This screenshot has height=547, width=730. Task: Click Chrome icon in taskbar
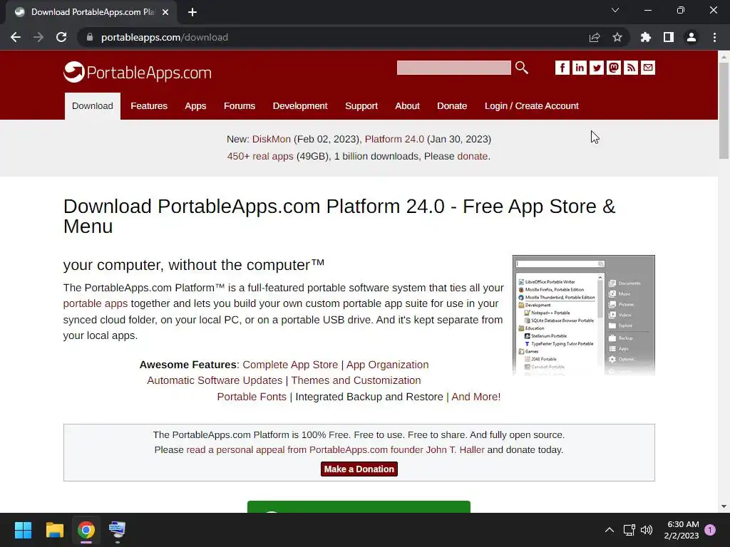pyautogui.click(x=86, y=530)
